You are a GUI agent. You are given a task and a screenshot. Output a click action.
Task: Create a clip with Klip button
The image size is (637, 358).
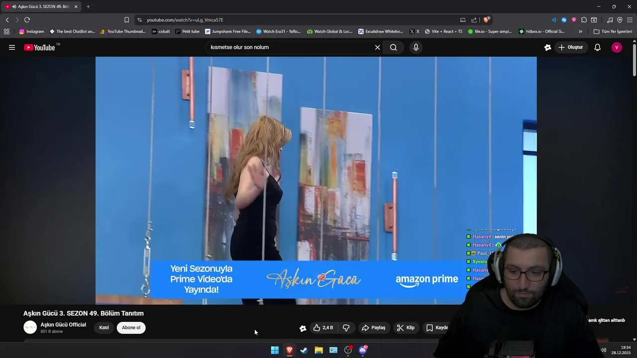(x=406, y=328)
